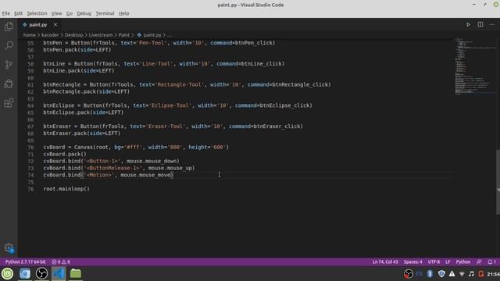This screenshot has width=500, height=281.
Task: Click on 'btnPen.pack(side=LEFT)' line
Action: tap(77, 50)
